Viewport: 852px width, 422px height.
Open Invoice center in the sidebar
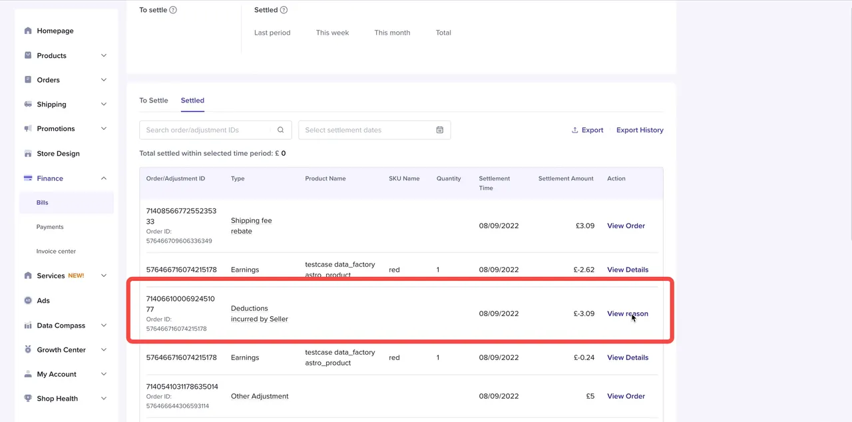[x=56, y=252]
